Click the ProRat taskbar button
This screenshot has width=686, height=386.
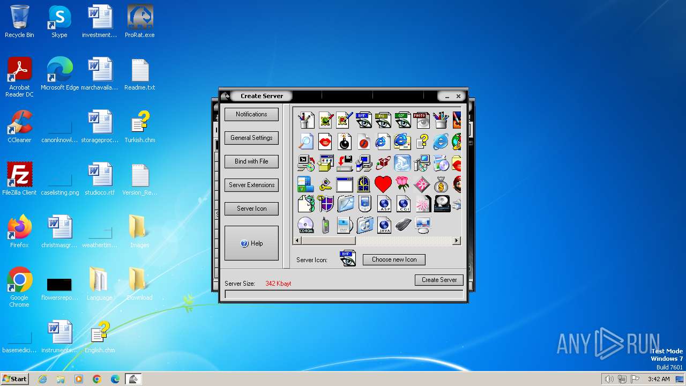click(x=133, y=379)
